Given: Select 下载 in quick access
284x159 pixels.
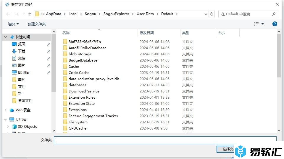Looking at the screenshot, I should [21, 51].
